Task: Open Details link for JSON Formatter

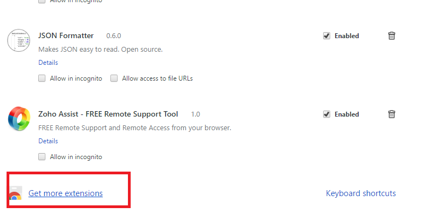Action: (x=48, y=63)
